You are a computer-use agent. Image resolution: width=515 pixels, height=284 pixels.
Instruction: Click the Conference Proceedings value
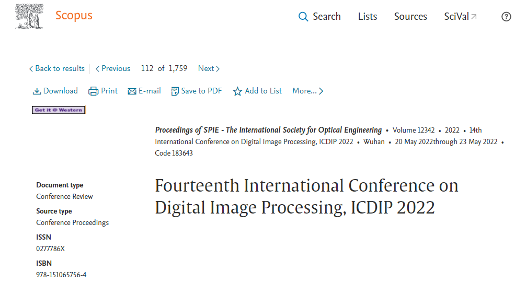[x=72, y=223]
